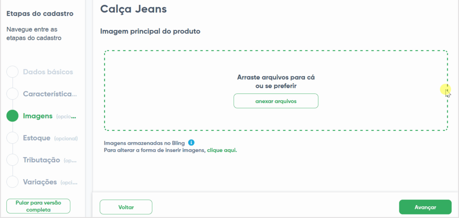Screen dimensions: 459x218
Task: Click the Dados básicos step circle
Action: pos(13,72)
